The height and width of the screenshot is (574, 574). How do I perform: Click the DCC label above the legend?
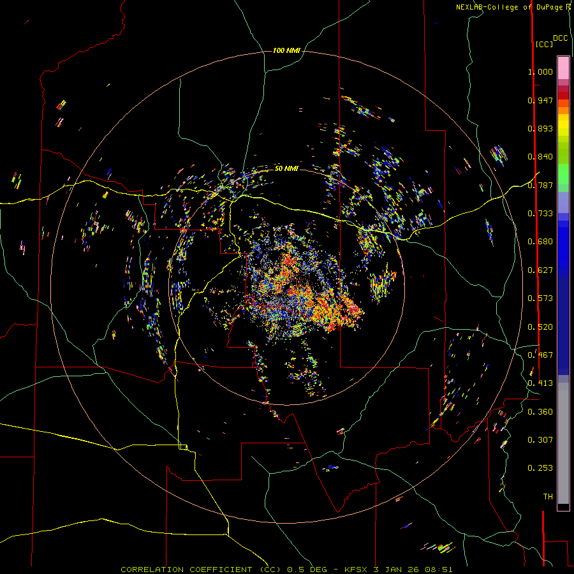pyautogui.click(x=561, y=38)
